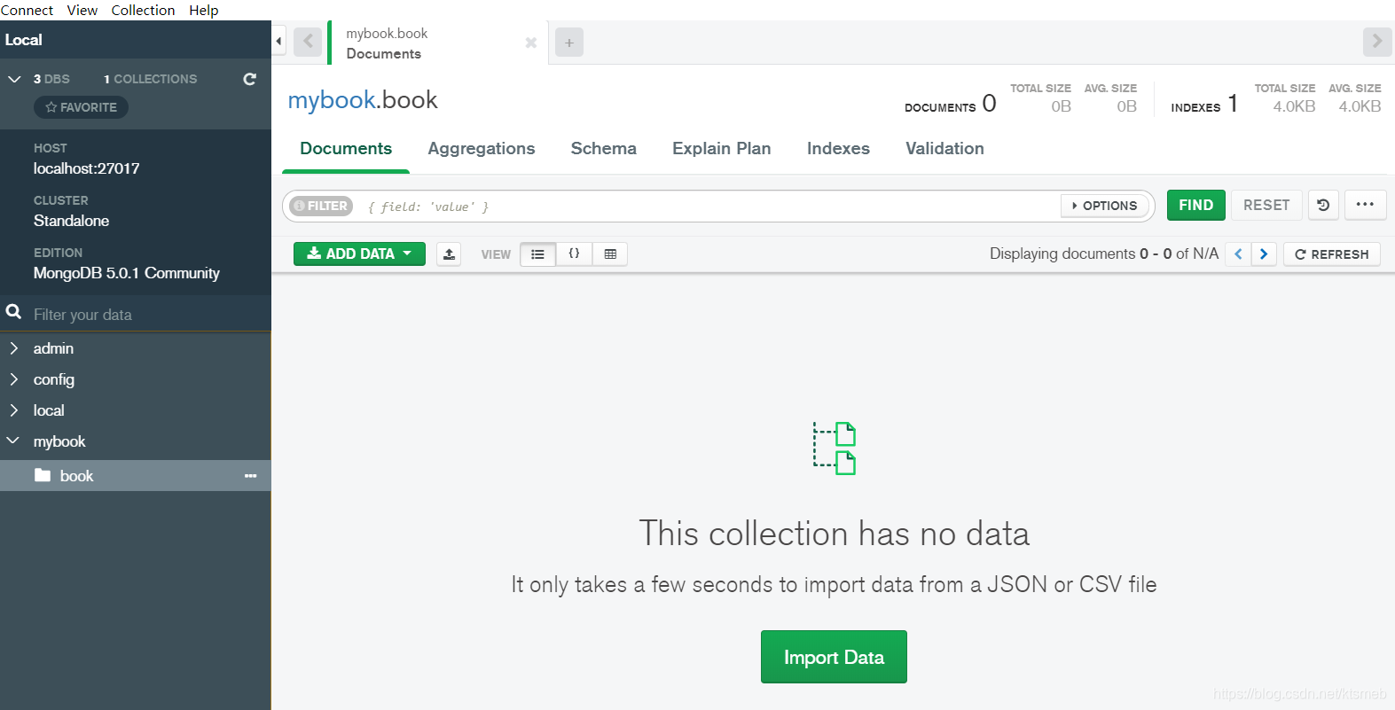Expand the local database

[x=13, y=410]
